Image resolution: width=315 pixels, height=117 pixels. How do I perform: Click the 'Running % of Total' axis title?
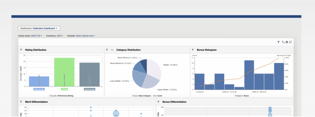[x=284, y=55]
